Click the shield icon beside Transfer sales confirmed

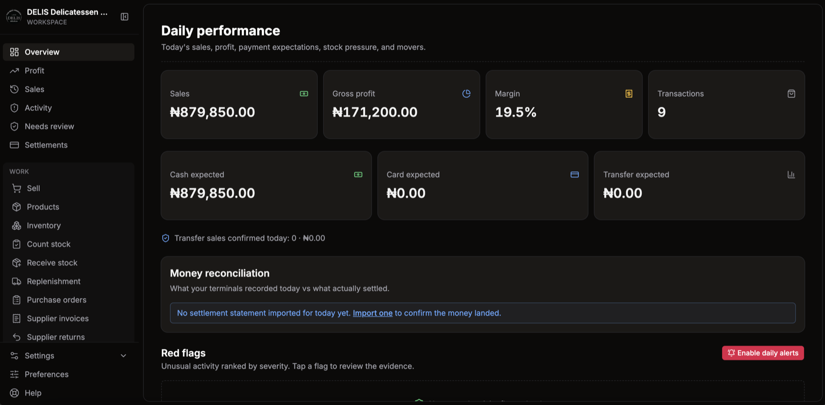tap(166, 238)
